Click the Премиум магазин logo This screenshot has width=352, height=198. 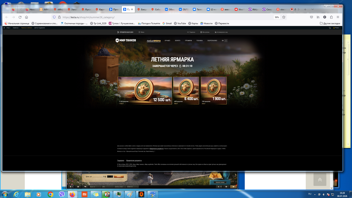(x=125, y=32)
